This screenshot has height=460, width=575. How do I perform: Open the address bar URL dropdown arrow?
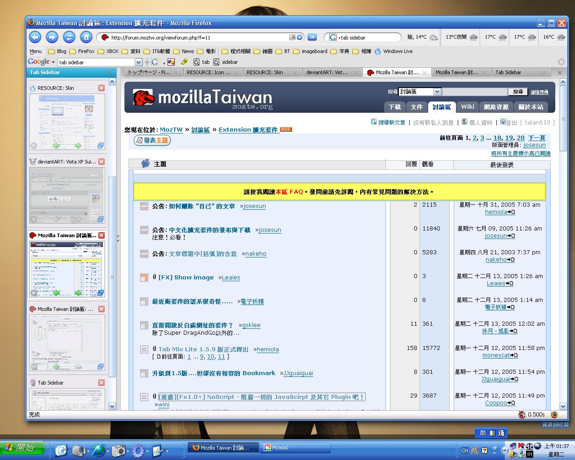(300, 37)
